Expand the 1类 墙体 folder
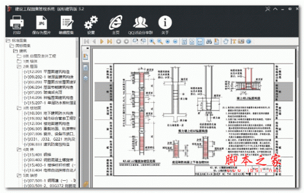 19,61
